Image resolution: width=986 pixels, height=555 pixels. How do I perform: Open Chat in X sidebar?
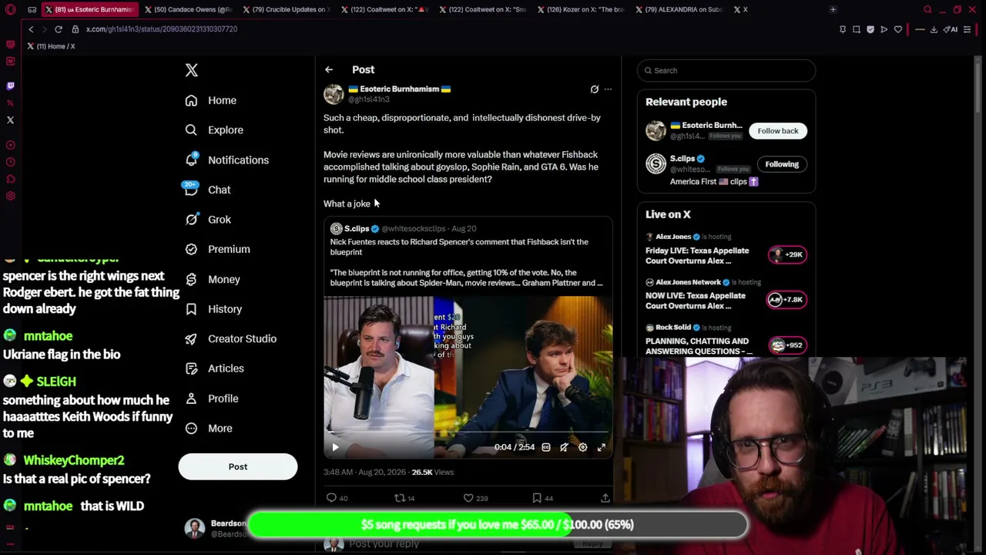coord(208,190)
